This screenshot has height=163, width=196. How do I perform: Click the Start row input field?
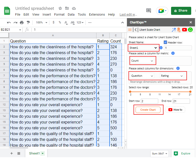pos(149,101)
